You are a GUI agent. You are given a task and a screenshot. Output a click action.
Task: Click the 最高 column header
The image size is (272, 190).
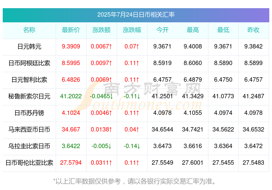pos(193,30)
